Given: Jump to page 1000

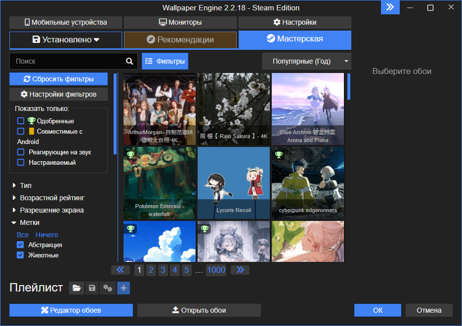Looking at the screenshot, I should pos(216,270).
